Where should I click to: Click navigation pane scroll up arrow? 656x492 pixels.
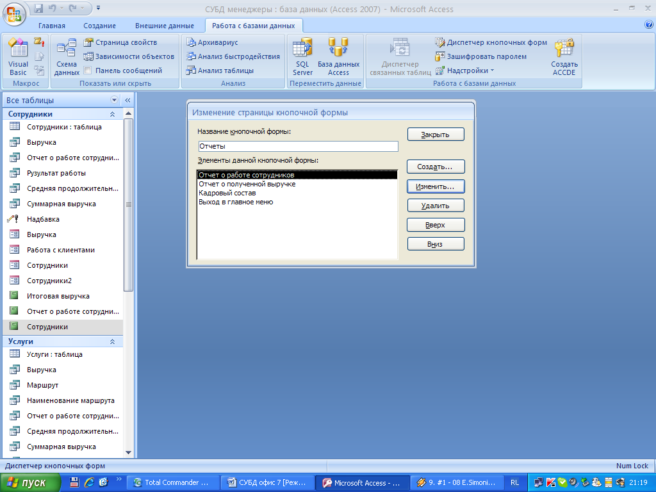click(x=128, y=114)
